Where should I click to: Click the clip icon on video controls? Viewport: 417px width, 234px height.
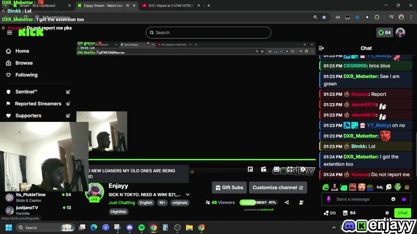pos(264,169)
